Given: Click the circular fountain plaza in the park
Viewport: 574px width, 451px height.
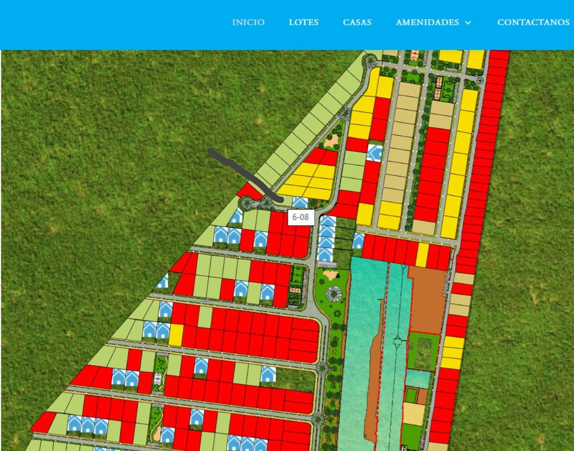Looking at the screenshot, I should (x=335, y=294).
